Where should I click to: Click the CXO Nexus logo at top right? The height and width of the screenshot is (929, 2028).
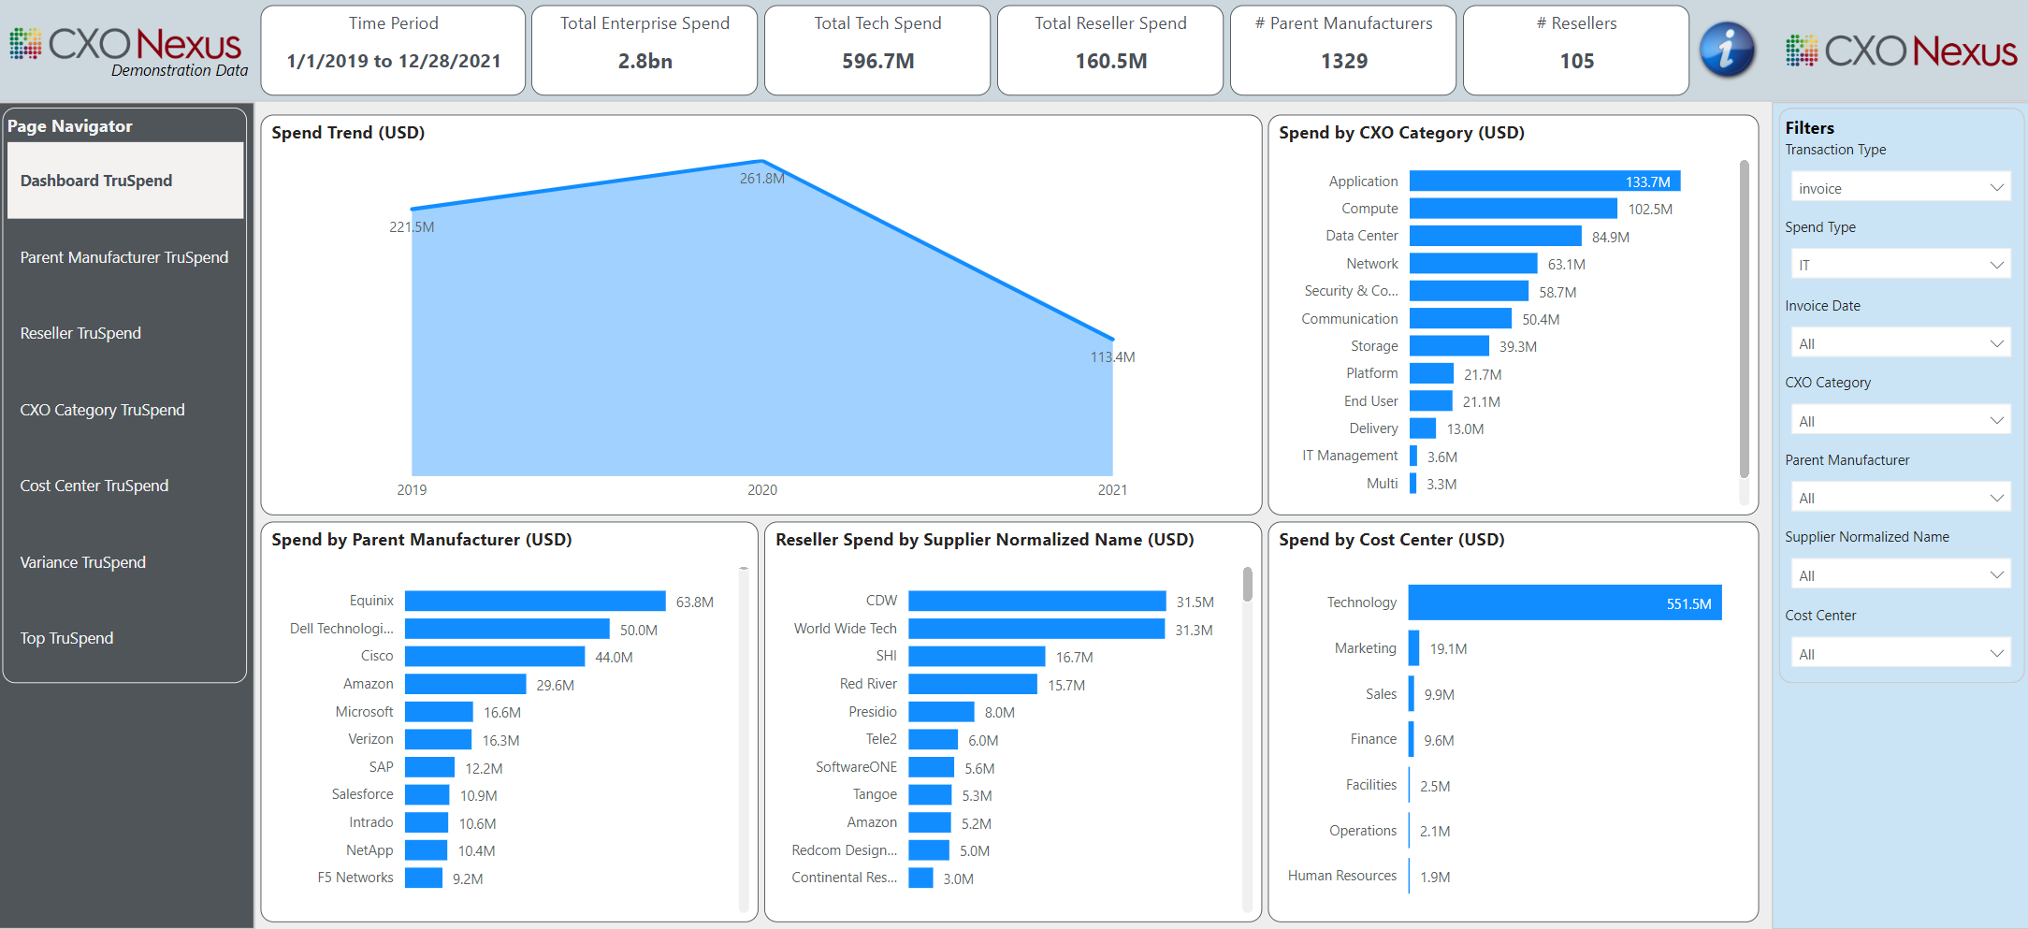(x=1901, y=51)
